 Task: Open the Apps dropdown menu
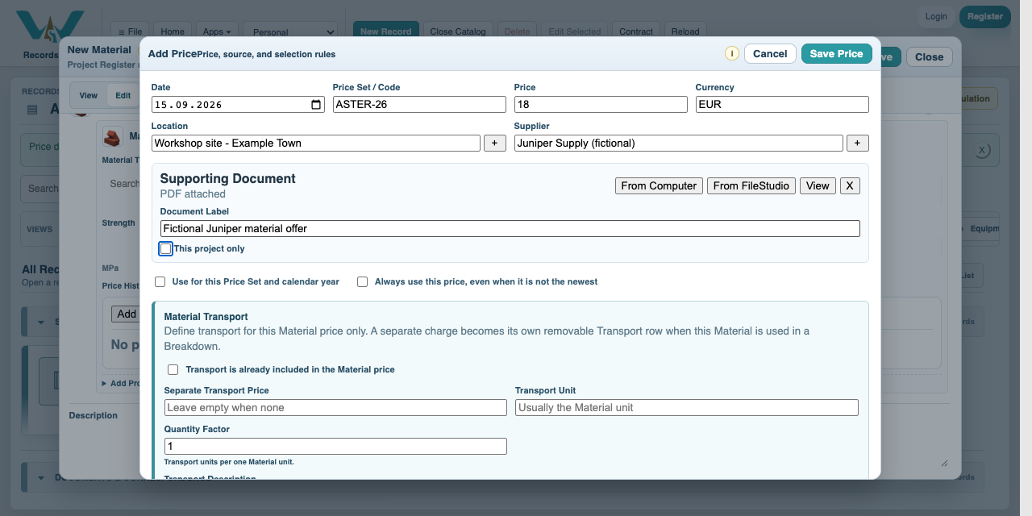[x=216, y=32]
